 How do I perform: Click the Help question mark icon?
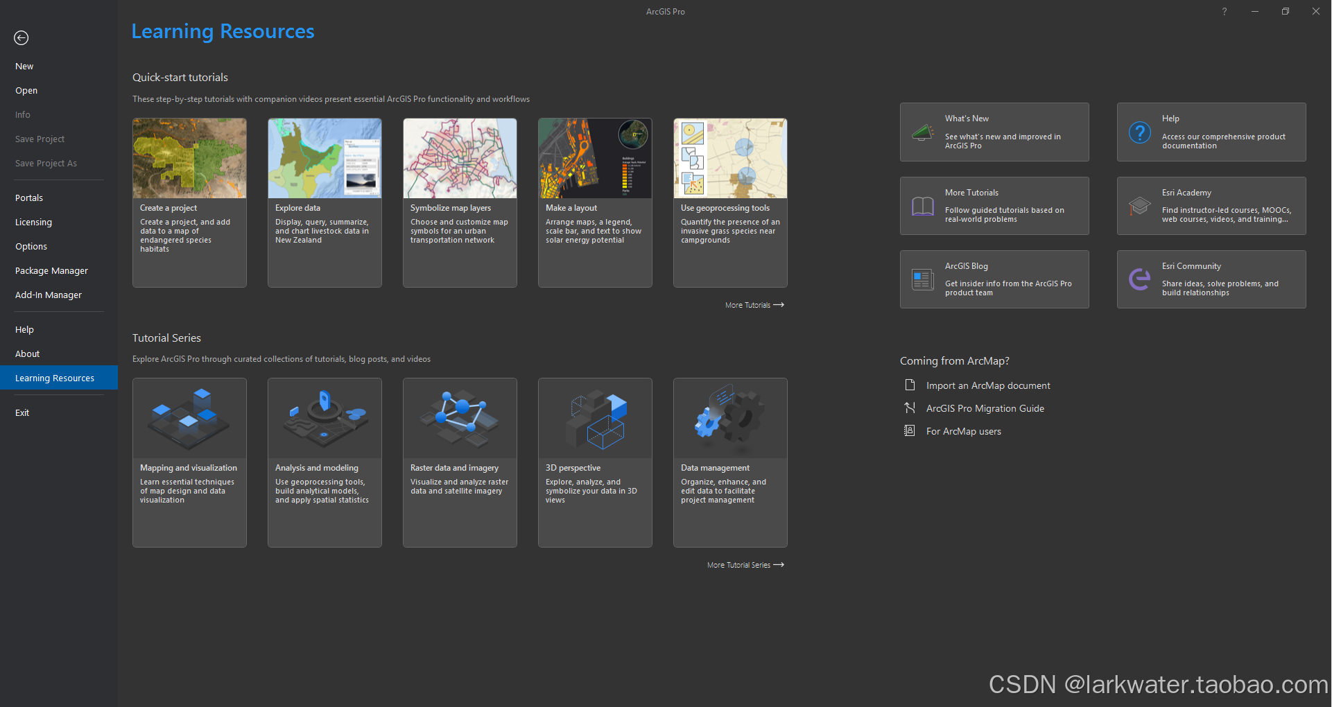[x=1140, y=132]
